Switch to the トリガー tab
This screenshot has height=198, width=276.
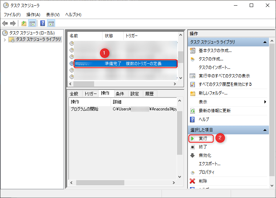[x=91, y=94]
